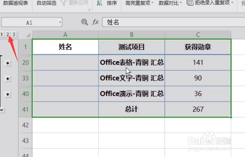Click the zoom magnifier icon beside fx
The width and height of the screenshot is (245, 157).
(x=85, y=22)
